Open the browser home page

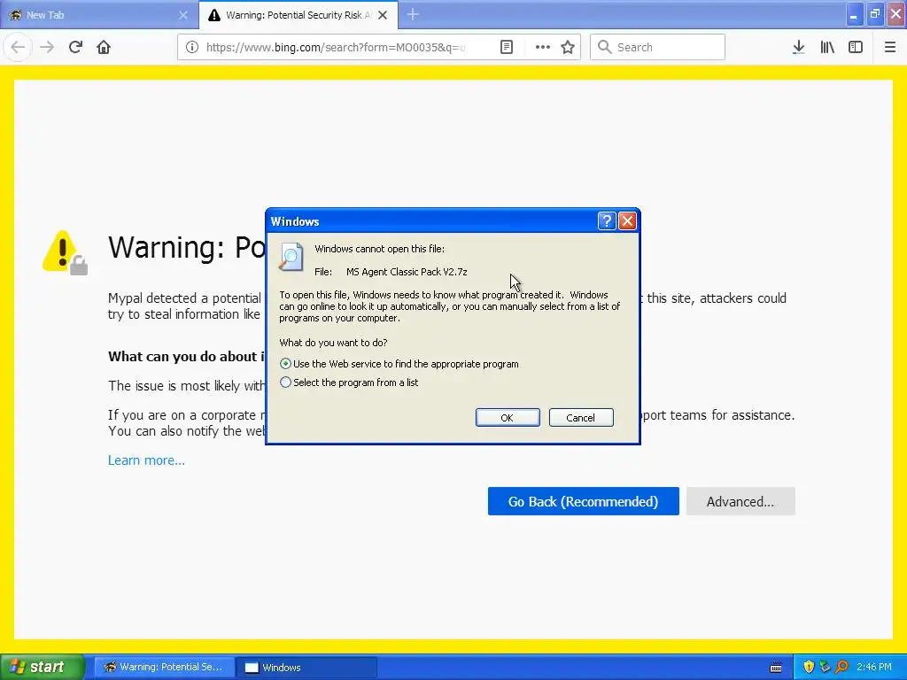pos(104,48)
